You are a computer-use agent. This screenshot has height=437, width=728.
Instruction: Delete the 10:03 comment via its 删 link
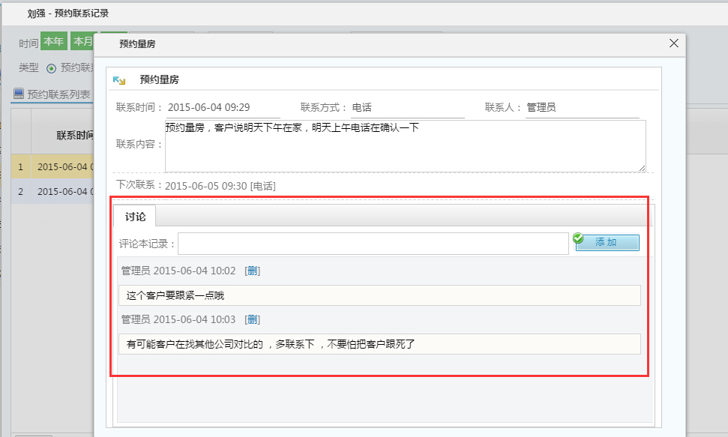click(253, 319)
